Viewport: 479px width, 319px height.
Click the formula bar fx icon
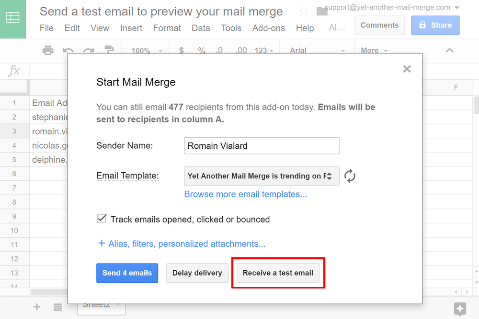tap(14, 71)
